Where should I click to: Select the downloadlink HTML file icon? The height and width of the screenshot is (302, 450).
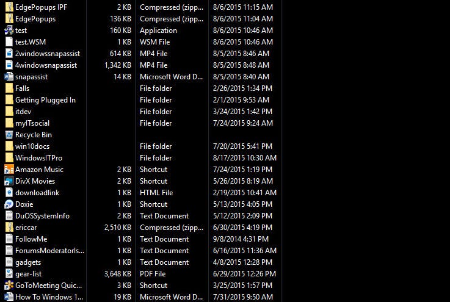(9, 193)
